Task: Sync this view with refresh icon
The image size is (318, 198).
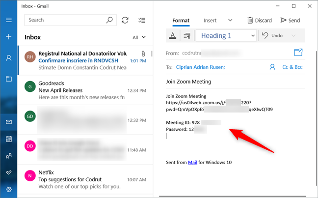Action: [125, 20]
